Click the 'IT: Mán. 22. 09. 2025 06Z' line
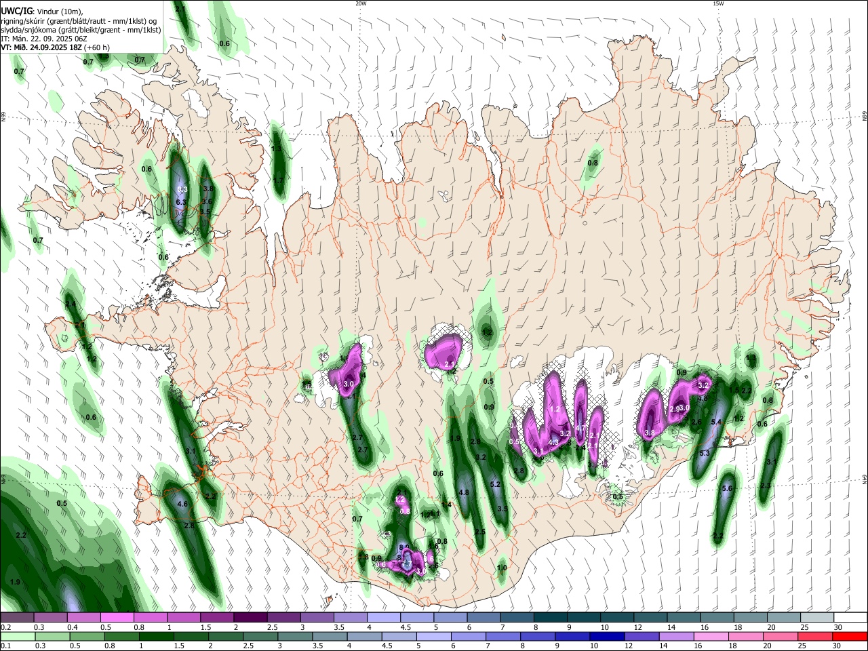This screenshot has height=651, width=868. click(x=43, y=39)
